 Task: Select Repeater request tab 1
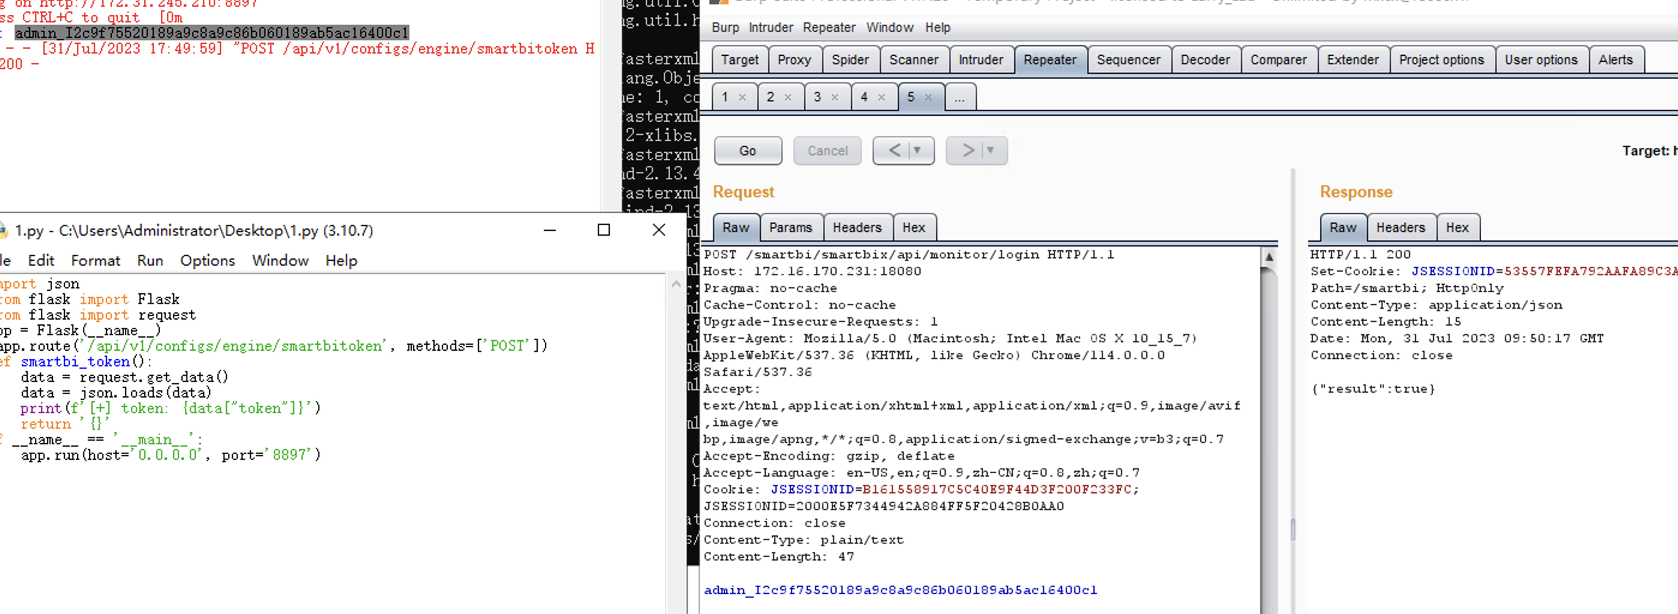(725, 97)
